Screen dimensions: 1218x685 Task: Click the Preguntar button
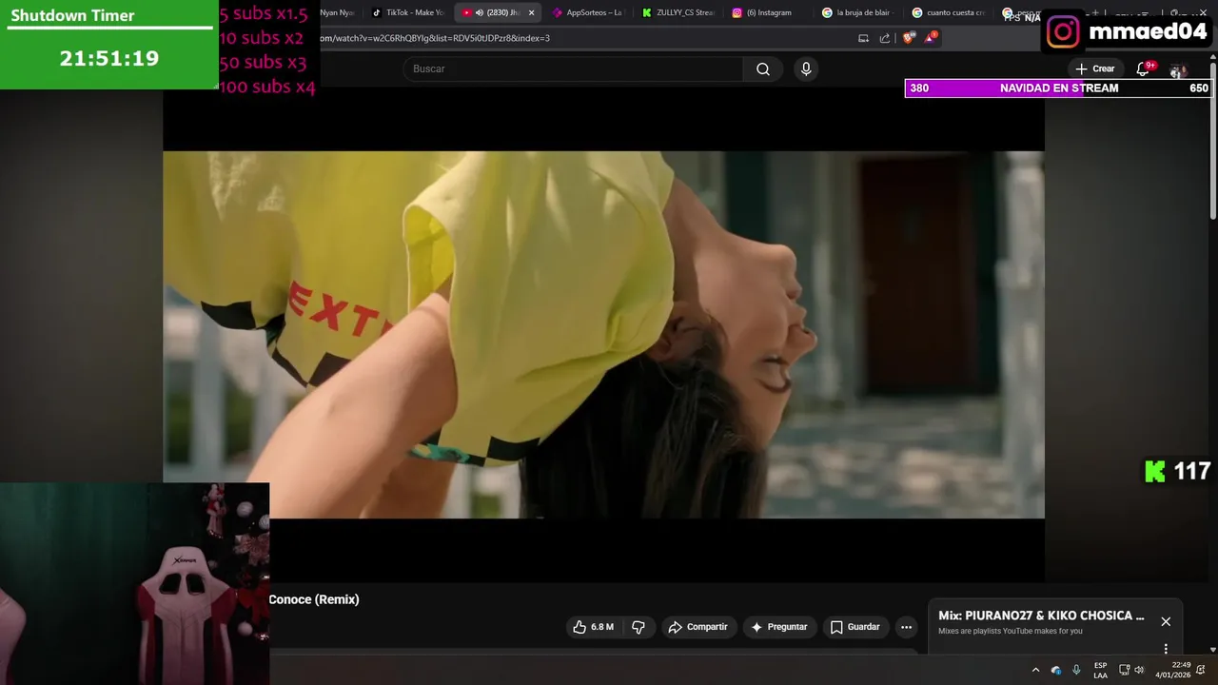pos(779,627)
